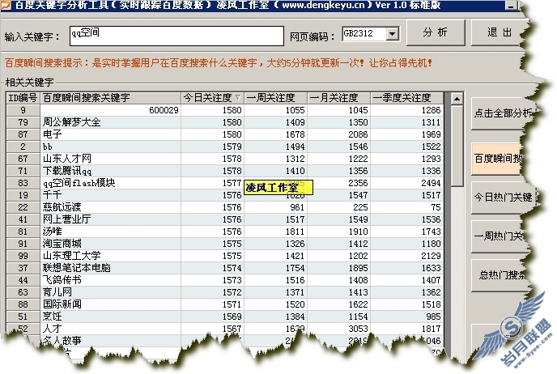Screen dimensions: 557x374
Task: Sort by 一月关注度 column header
Action: pyautogui.click(x=339, y=98)
